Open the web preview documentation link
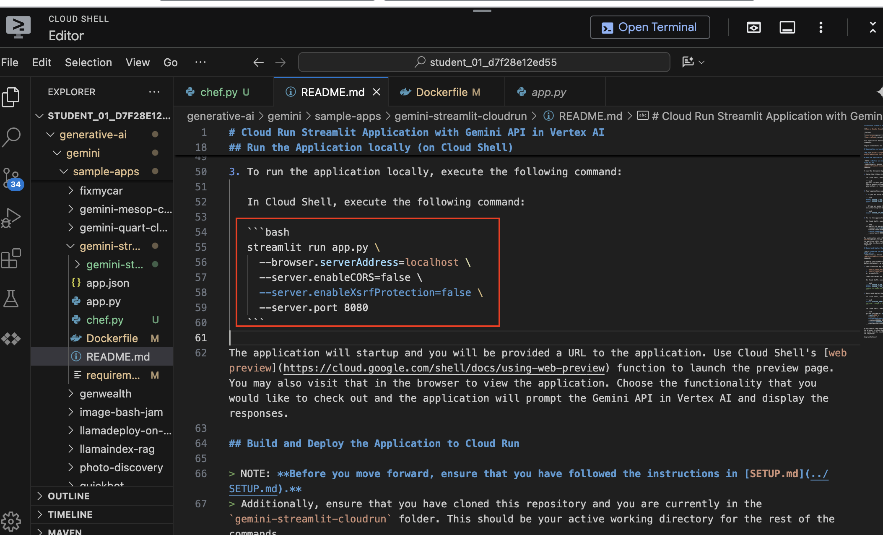The height and width of the screenshot is (535, 883). (x=444, y=368)
